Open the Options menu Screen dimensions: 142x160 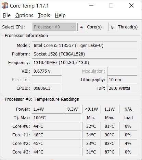[x=24, y=15]
